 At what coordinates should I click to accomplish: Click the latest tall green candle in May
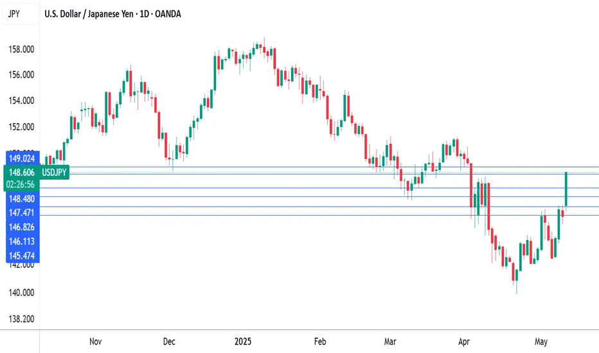click(x=566, y=189)
